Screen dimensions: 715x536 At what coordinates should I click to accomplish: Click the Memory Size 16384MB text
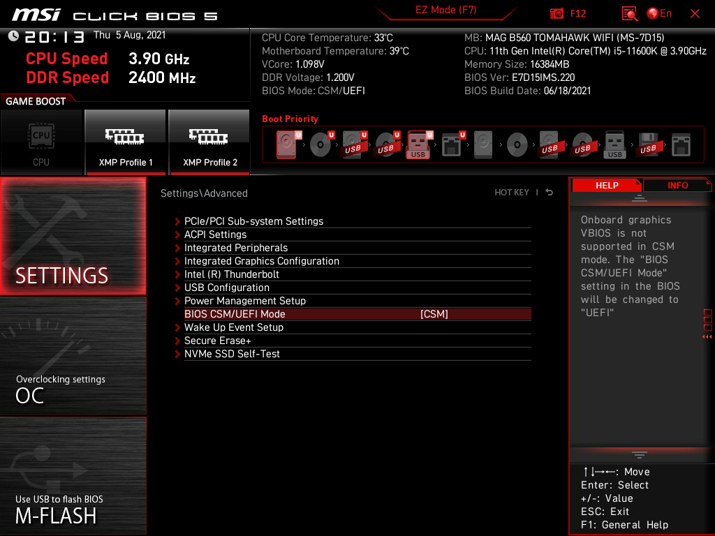[x=517, y=64]
